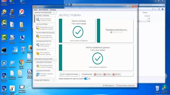Open the Инструменты menu
Viewport: 170px width, 95px height.
44,10
